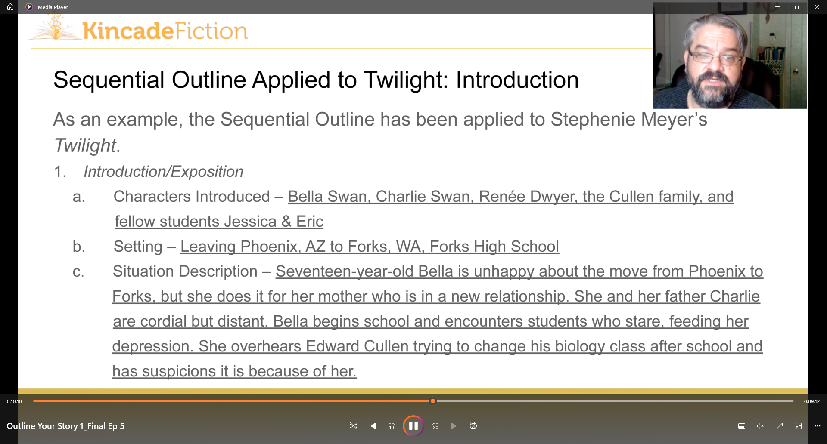Click the Media Player app logo icon

click(x=29, y=7)
